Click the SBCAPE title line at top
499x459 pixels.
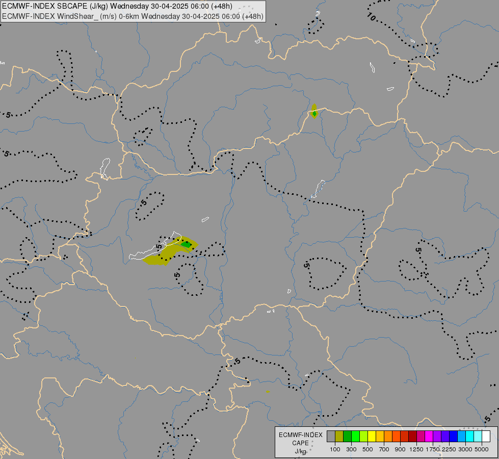tap(117, 6)
